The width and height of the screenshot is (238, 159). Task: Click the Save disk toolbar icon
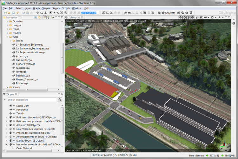[13, 13]
